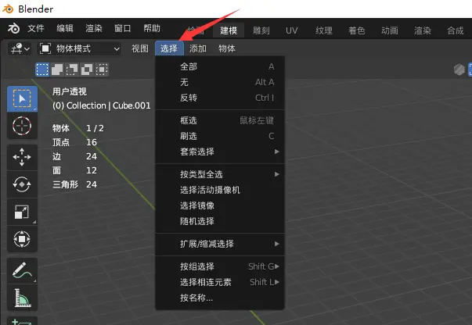The height and width of the screenshot is (325, 472).
Task: Open the 物体模式 mode dropdown
Action: 80,48
